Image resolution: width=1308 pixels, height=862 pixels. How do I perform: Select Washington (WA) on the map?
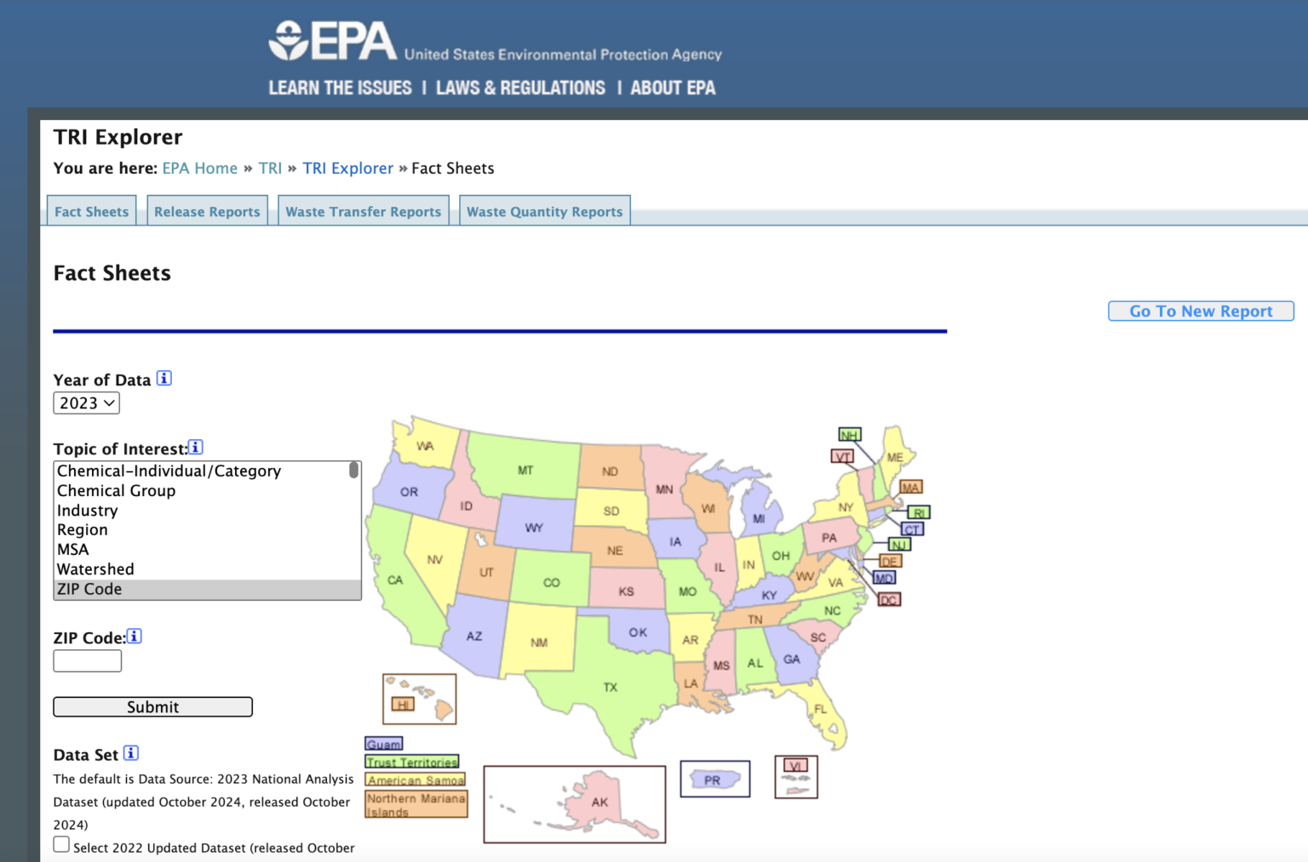[425, 445]
